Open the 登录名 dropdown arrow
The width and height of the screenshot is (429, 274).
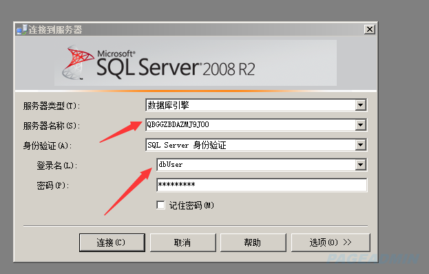point(361,165)
